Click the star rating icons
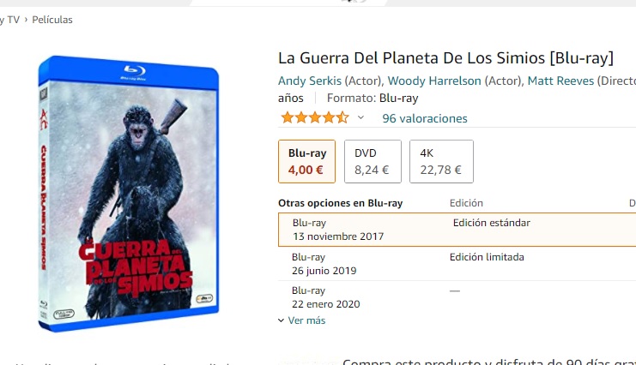 (315, 118)
